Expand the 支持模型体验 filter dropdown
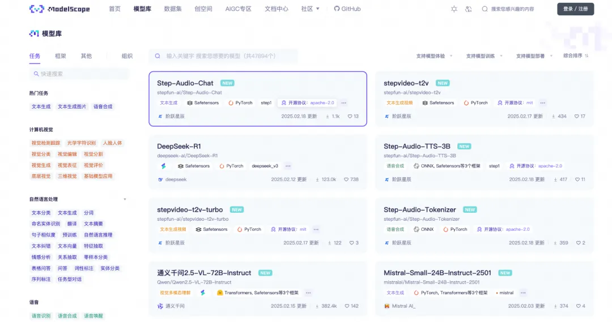Screen dimensions: 612x322 434,56
